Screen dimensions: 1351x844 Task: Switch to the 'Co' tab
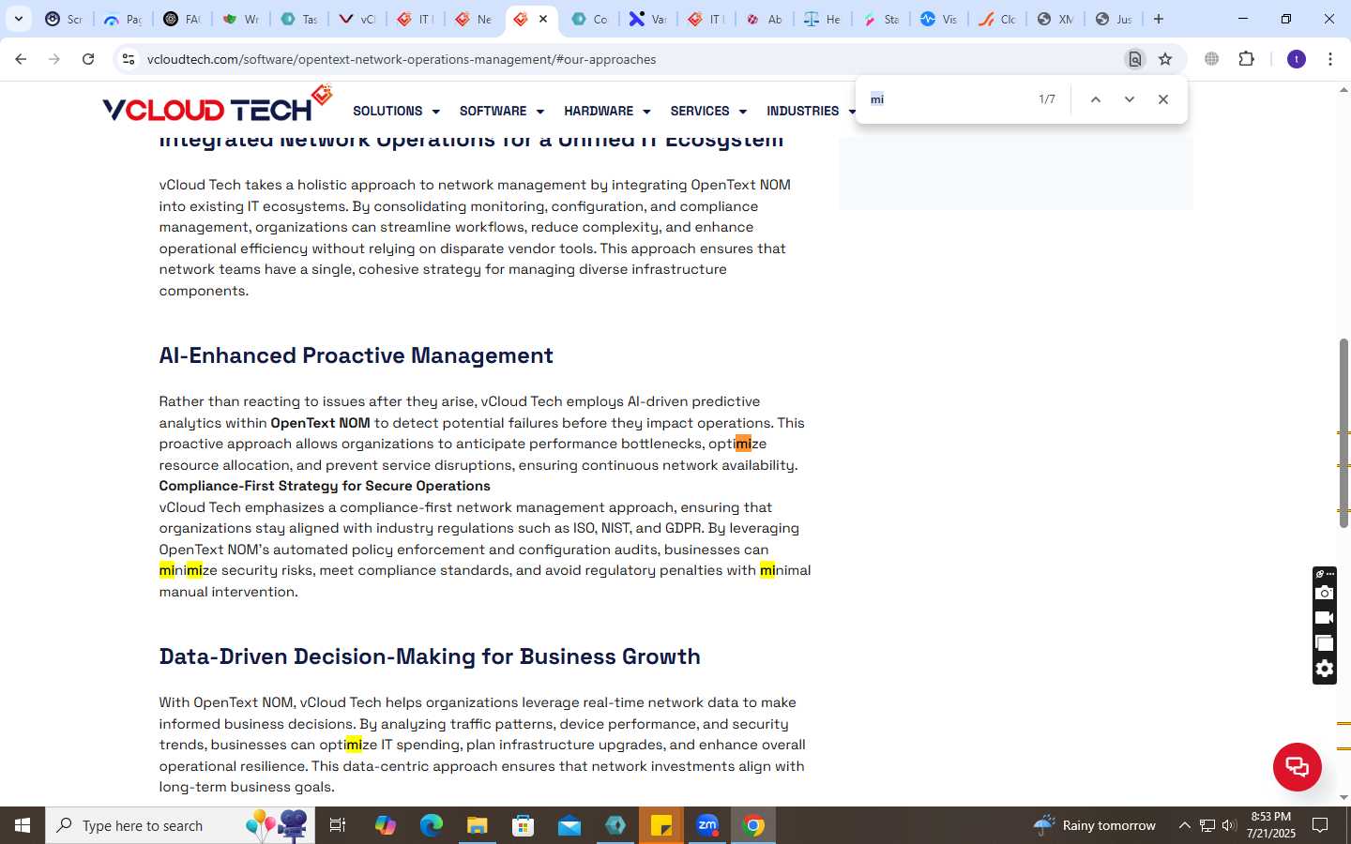click(x=589, y=19)
